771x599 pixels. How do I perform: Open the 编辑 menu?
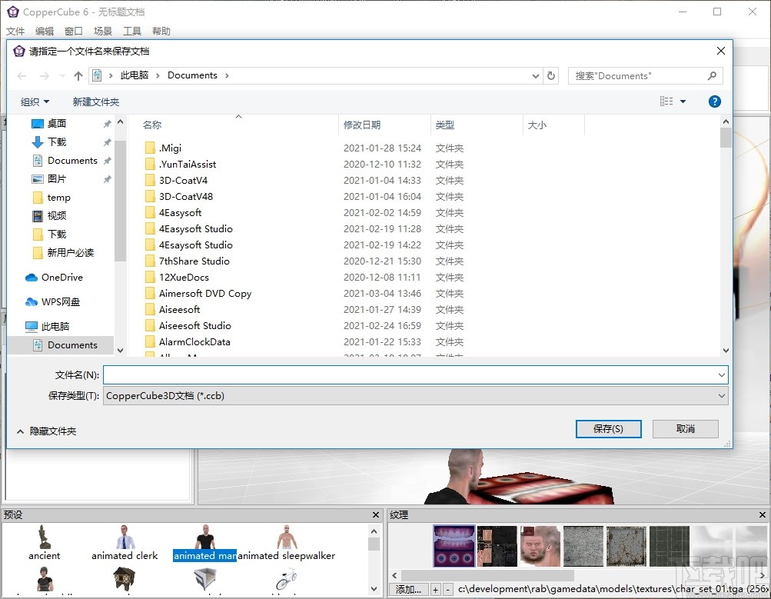pos(45,32)
